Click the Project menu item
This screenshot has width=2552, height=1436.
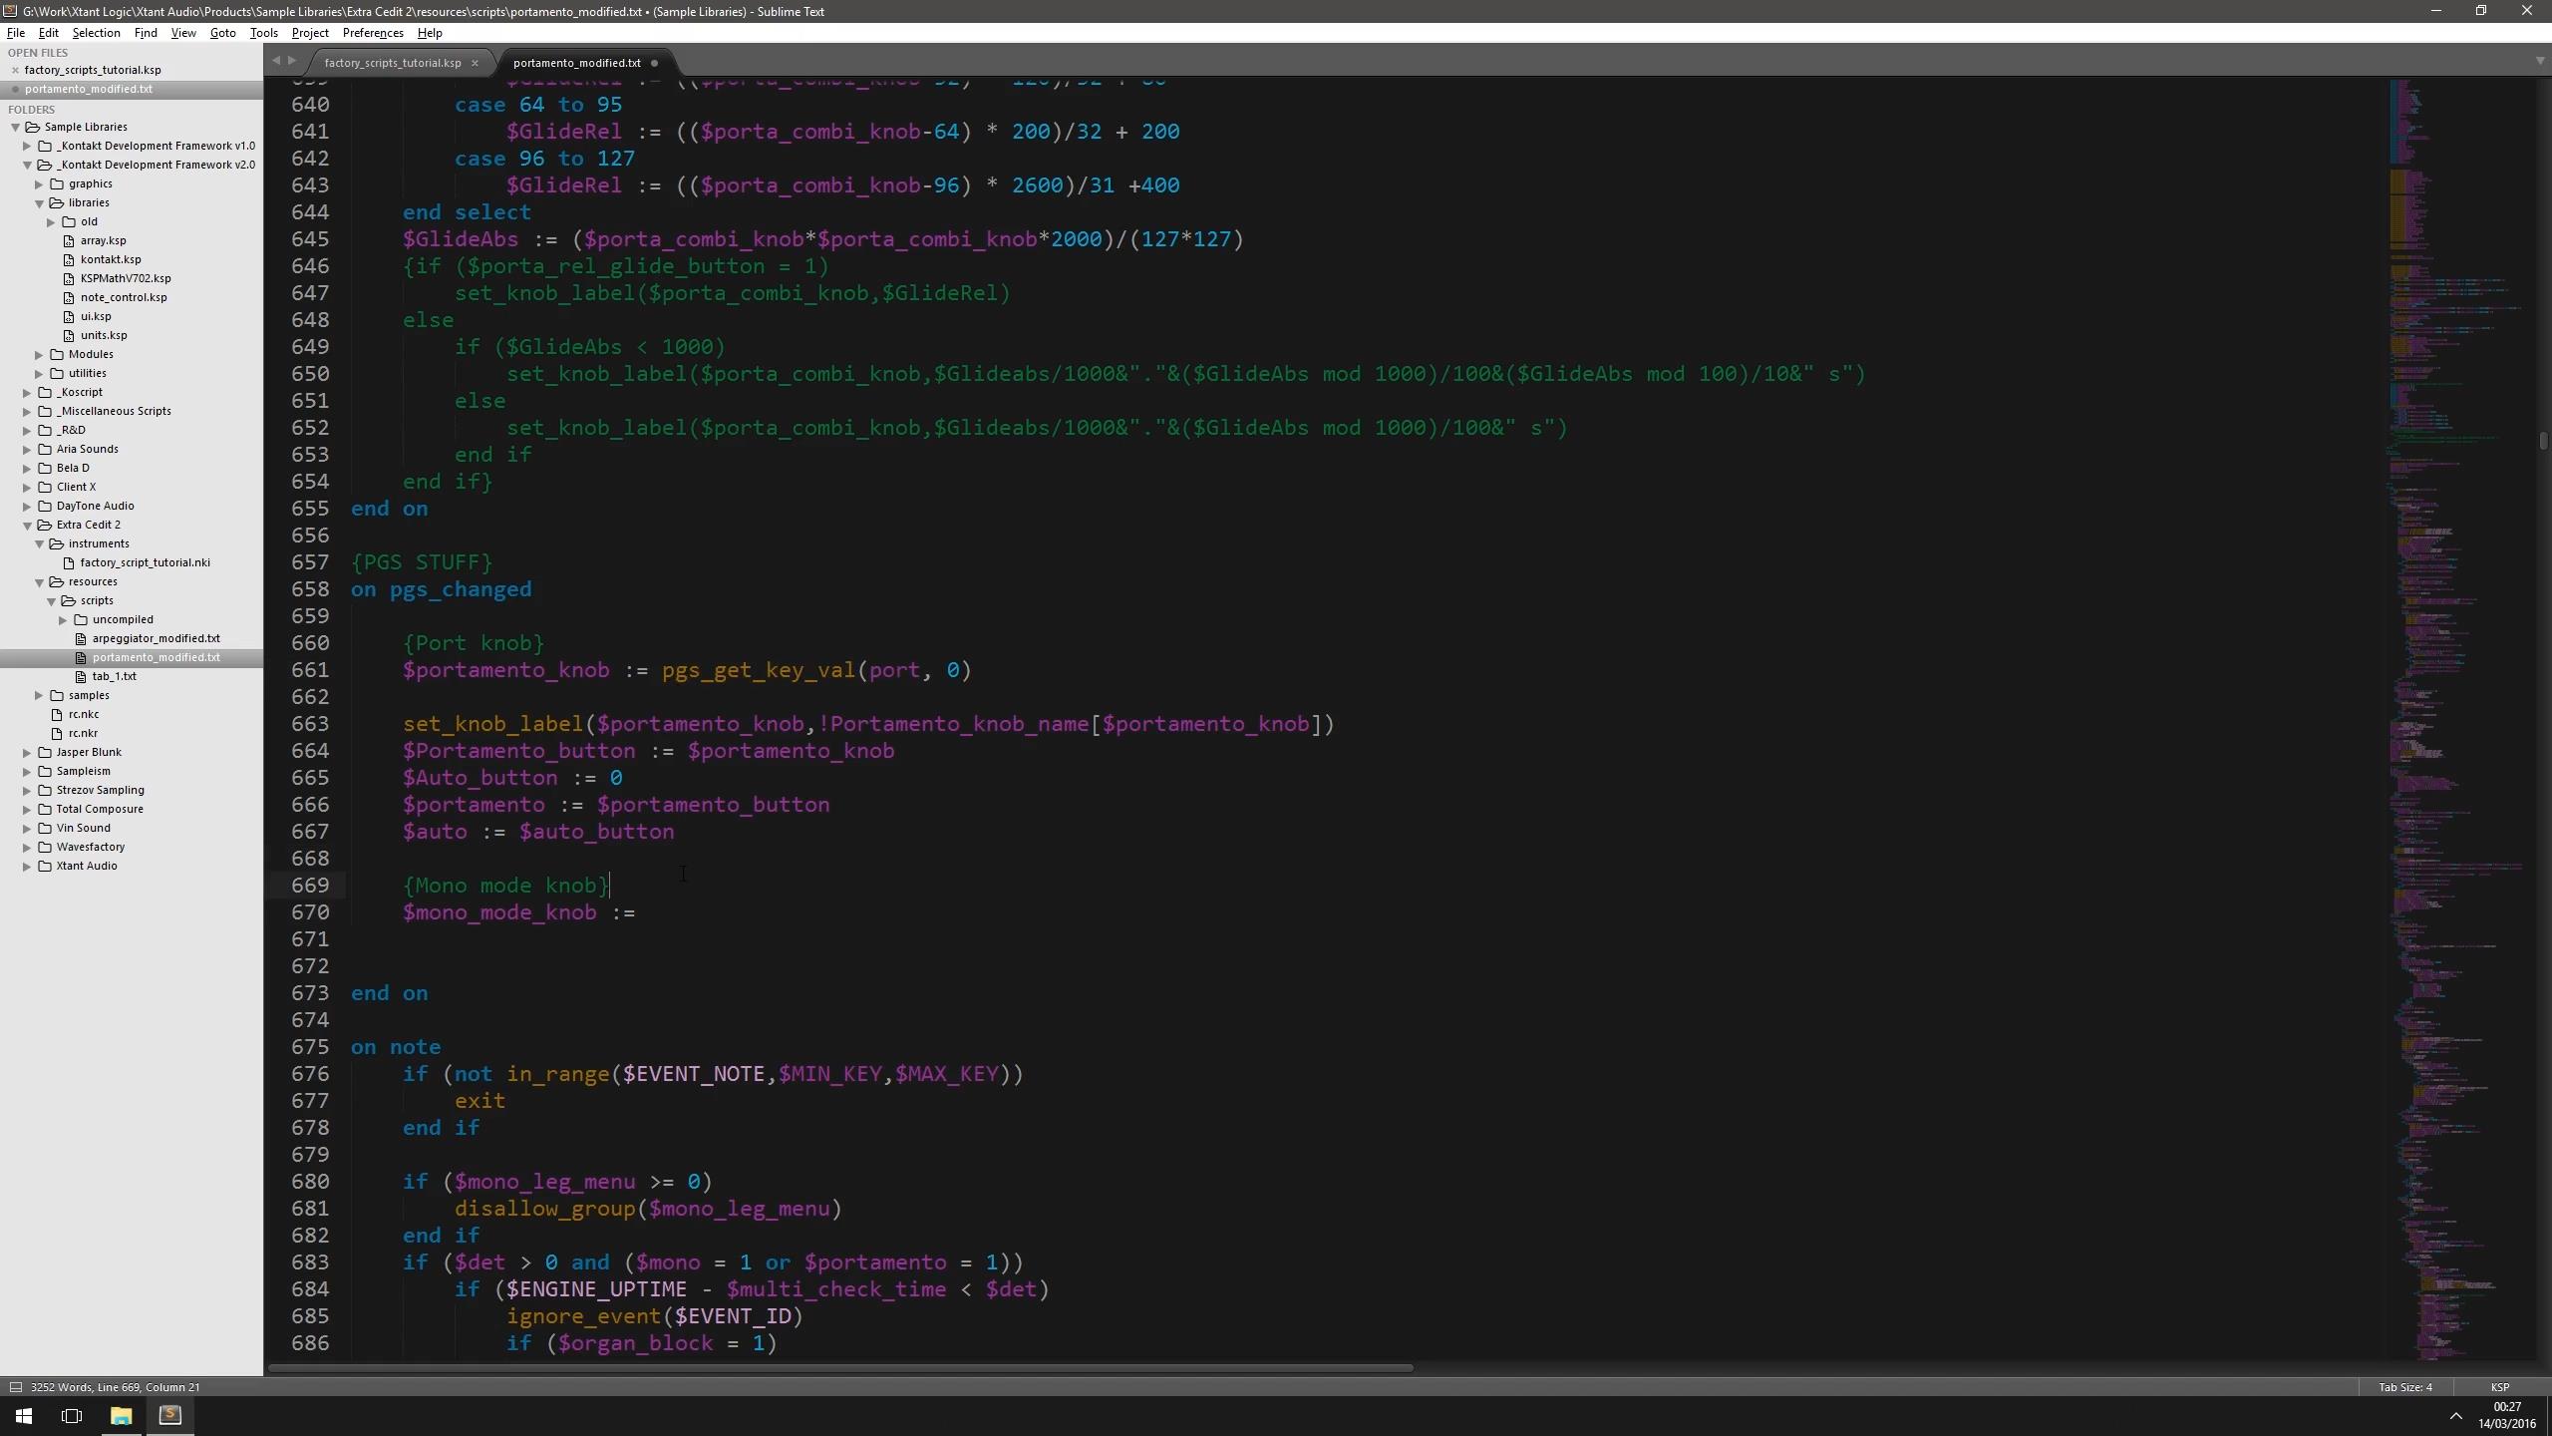point(310,33)
